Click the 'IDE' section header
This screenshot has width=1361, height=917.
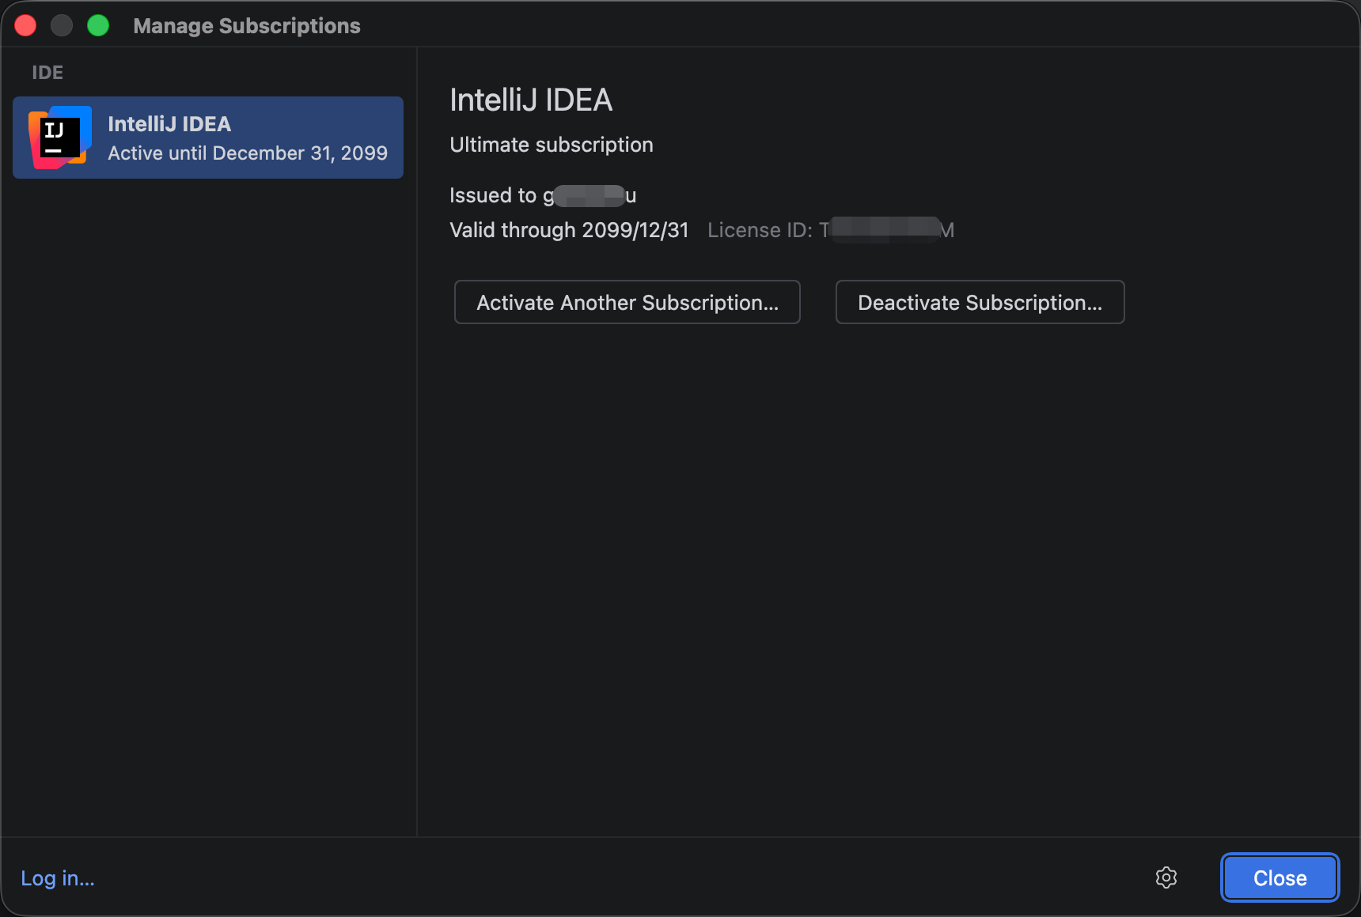(x=47, y=73)
